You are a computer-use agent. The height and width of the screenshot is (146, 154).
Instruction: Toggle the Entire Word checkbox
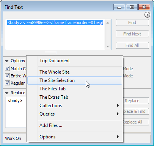tap(7, 76)
